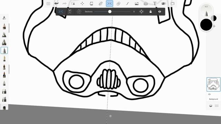This screenshot has height=124, width=221.
Task: Redo the undone stroke
Action: tap(65, 3)
